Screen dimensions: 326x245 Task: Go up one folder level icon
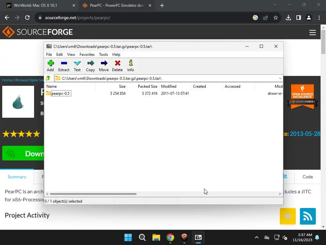click(x=48, y=78)
